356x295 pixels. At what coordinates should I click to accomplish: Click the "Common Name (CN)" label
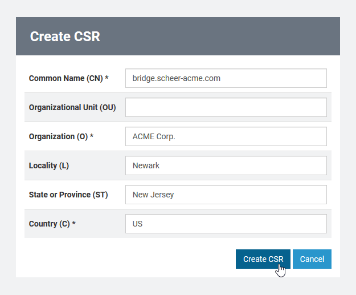coord(66,78)
